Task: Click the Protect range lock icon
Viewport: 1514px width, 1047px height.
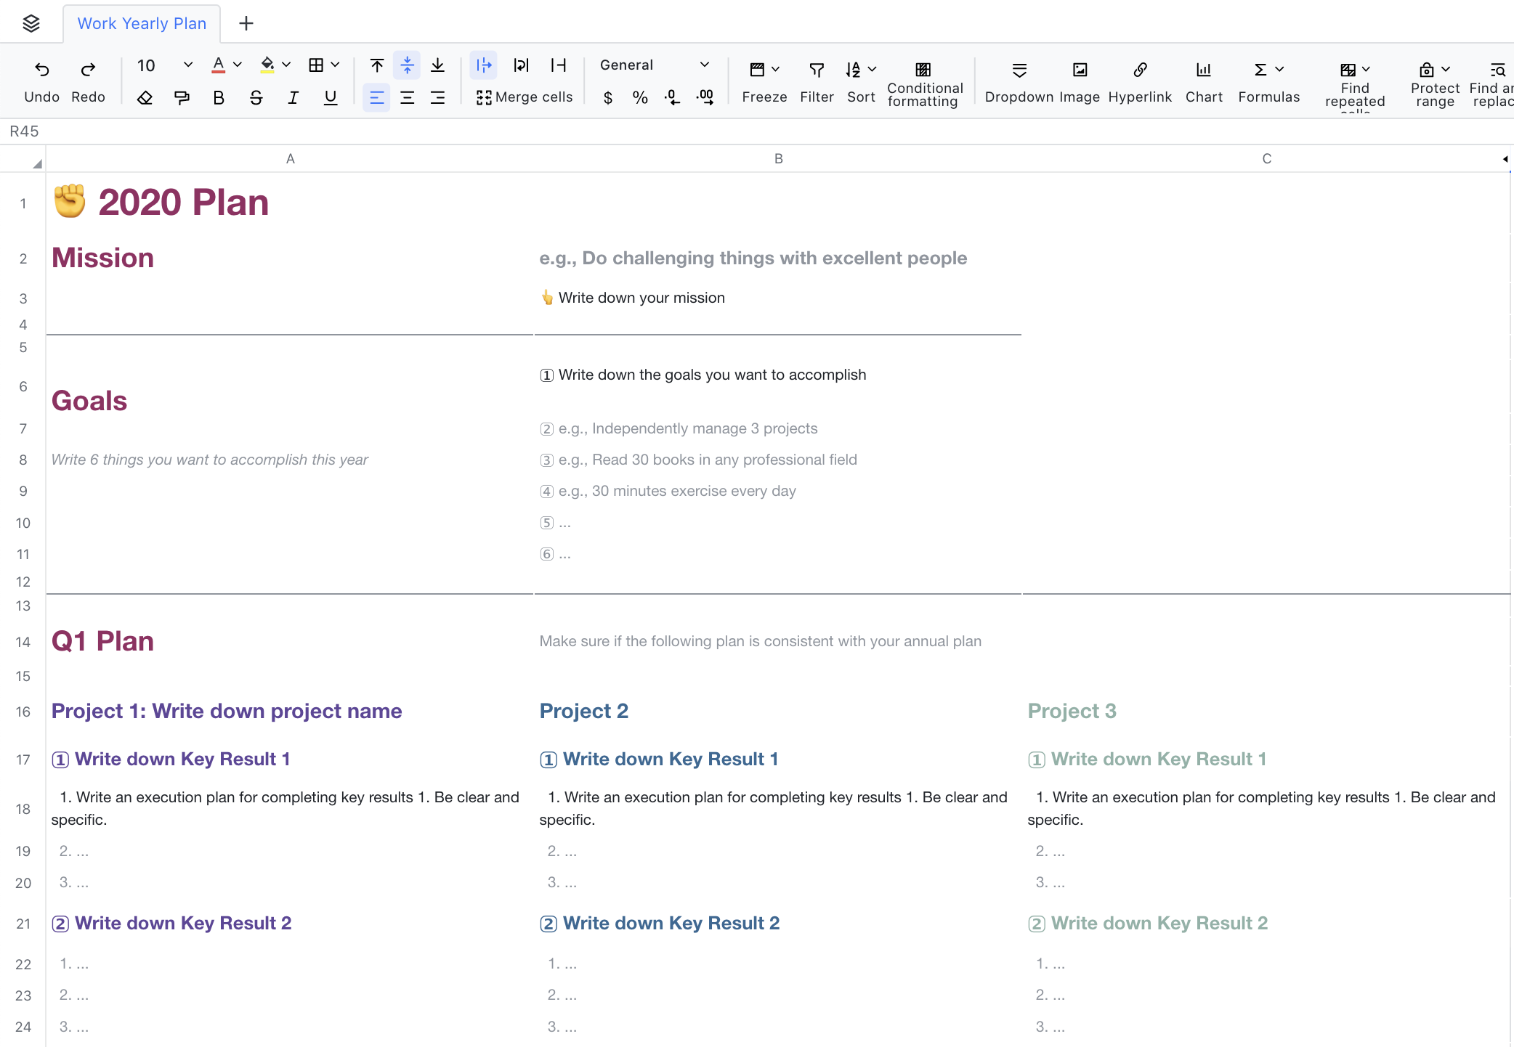Action: pos(1427,70)
